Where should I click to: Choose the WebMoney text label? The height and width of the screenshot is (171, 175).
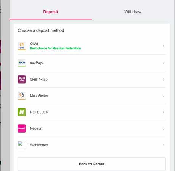(39, 145)
